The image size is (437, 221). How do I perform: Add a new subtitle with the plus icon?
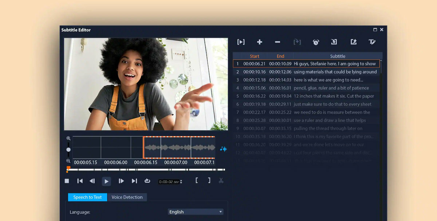pos(260,42)
